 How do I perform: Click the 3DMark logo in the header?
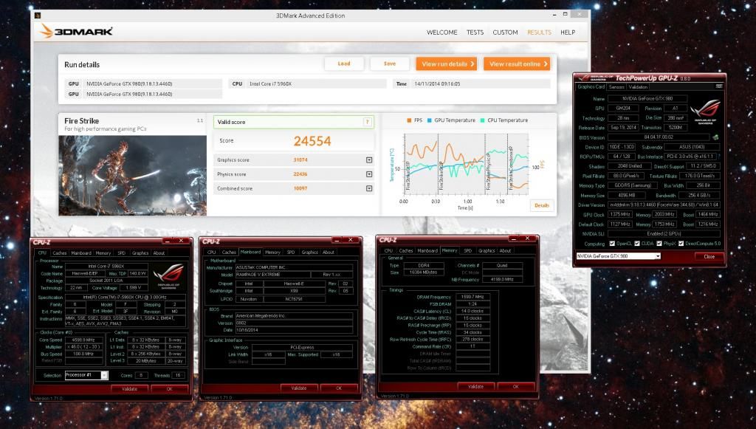point(76,31)
